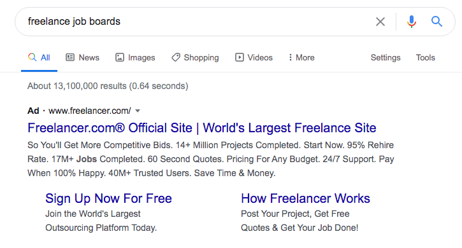Open the How Freelancer Works link
462x248 pixels.
305,198
